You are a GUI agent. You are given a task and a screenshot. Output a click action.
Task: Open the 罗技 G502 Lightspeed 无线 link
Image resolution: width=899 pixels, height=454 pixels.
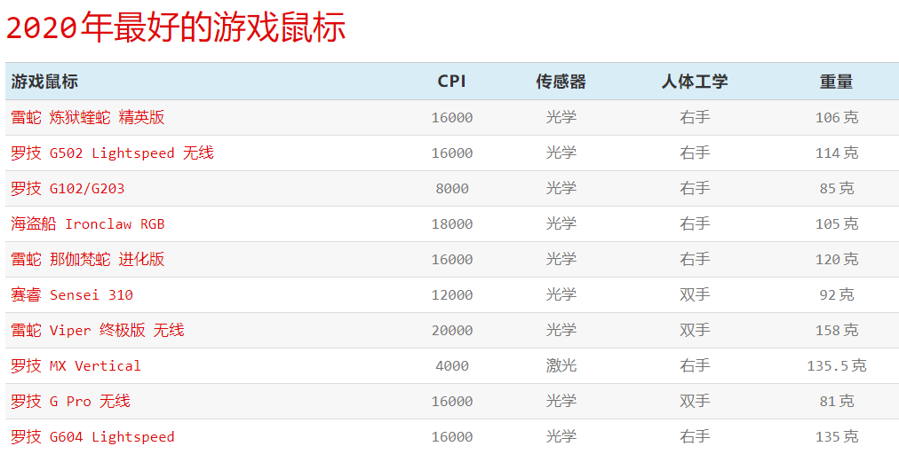pyautogui.click(x=112, y=153)
